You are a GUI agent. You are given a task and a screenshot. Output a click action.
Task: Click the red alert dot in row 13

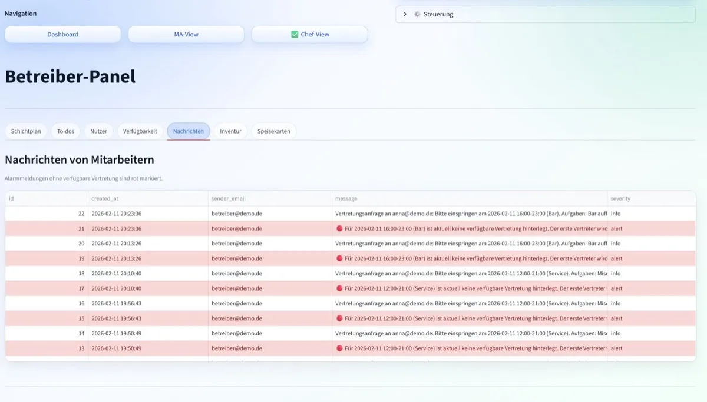[339, 348]
